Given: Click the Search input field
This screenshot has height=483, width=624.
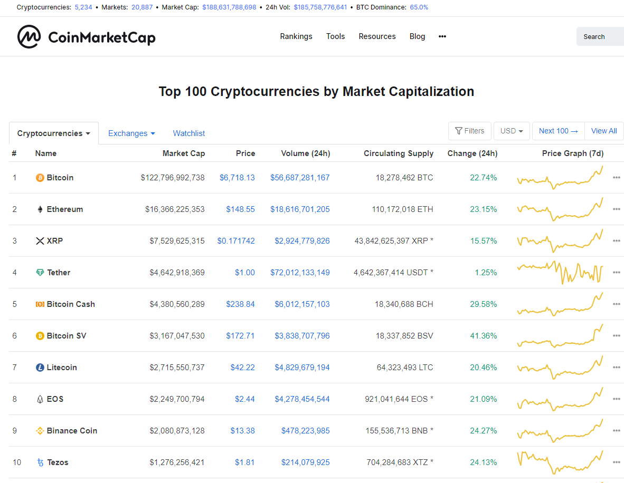Looking at the screenshot, I should pos(600,36).
